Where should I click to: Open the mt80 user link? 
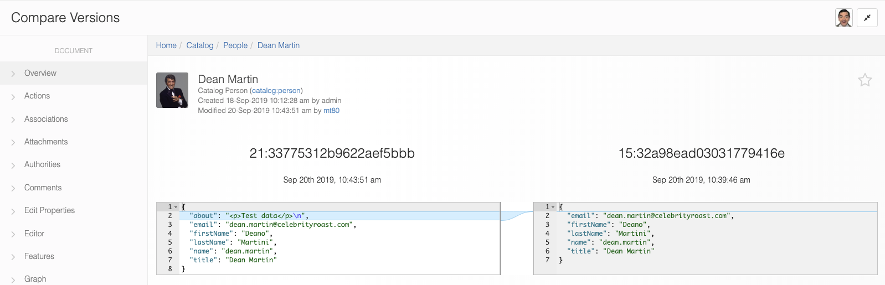coord(331,111)
